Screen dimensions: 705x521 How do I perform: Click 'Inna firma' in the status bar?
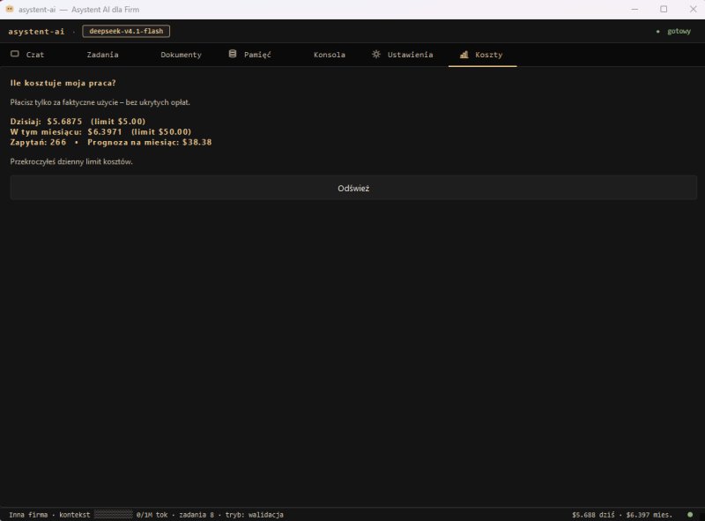28,514
